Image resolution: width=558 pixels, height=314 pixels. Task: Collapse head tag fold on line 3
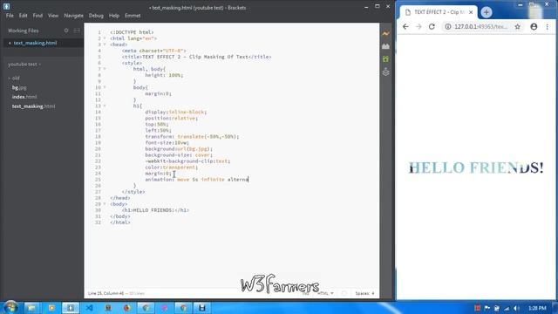pos(105,44)
